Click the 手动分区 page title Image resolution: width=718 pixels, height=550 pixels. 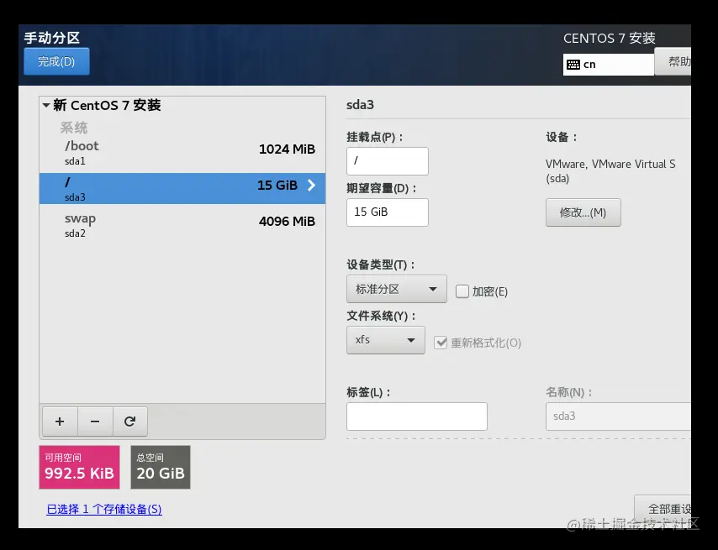[x=52, y=38]
